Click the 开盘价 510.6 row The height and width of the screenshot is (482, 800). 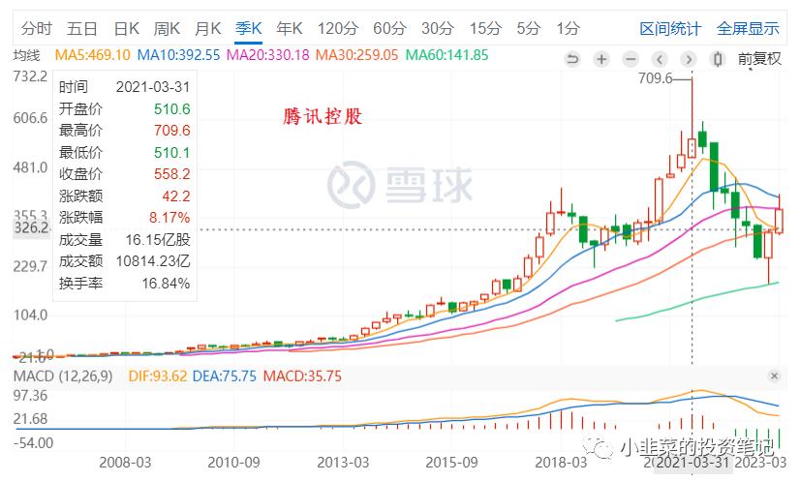pos(125,108)
